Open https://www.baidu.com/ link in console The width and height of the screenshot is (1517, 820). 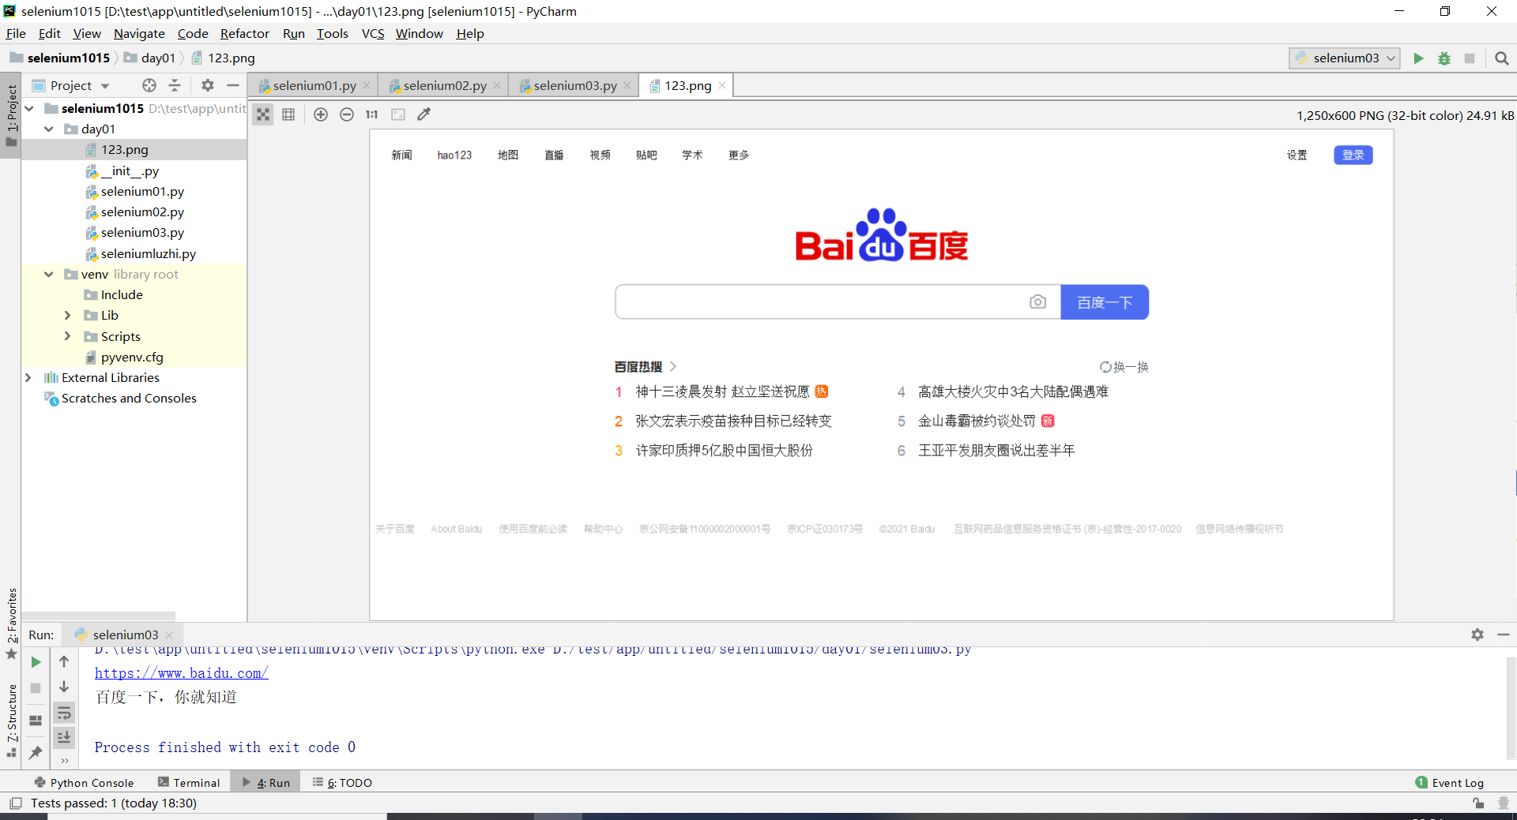[x=182, y=673]
